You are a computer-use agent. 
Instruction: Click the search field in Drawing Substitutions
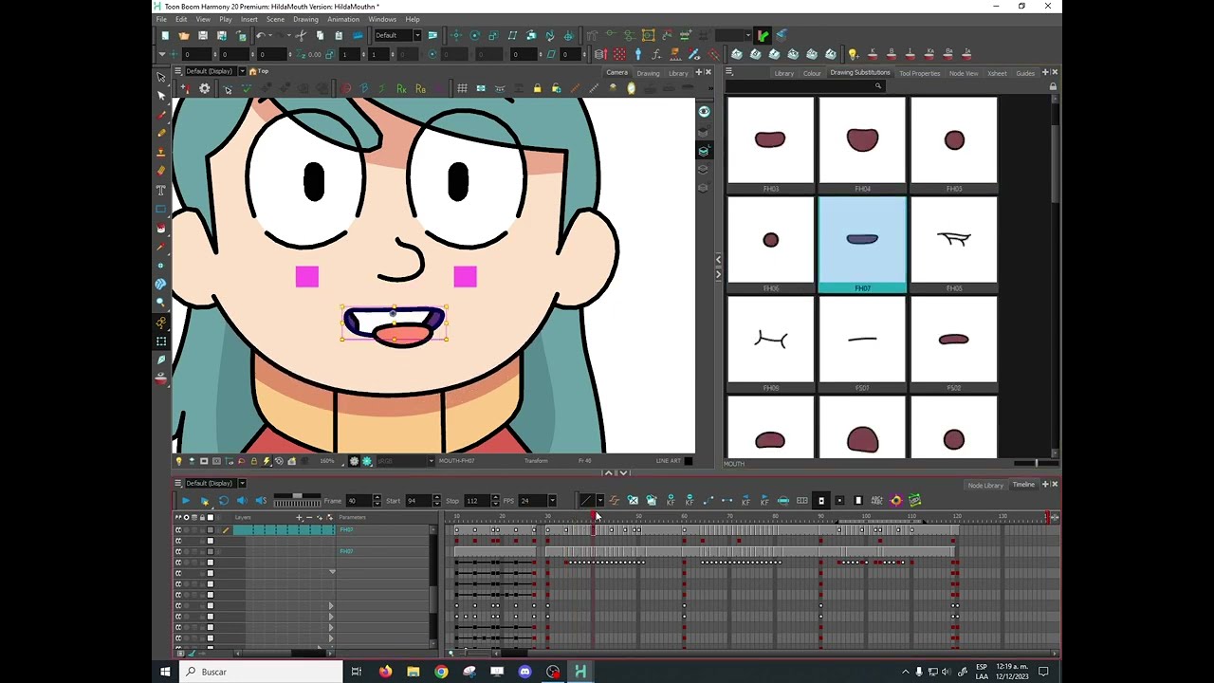(x=804, y=86)
